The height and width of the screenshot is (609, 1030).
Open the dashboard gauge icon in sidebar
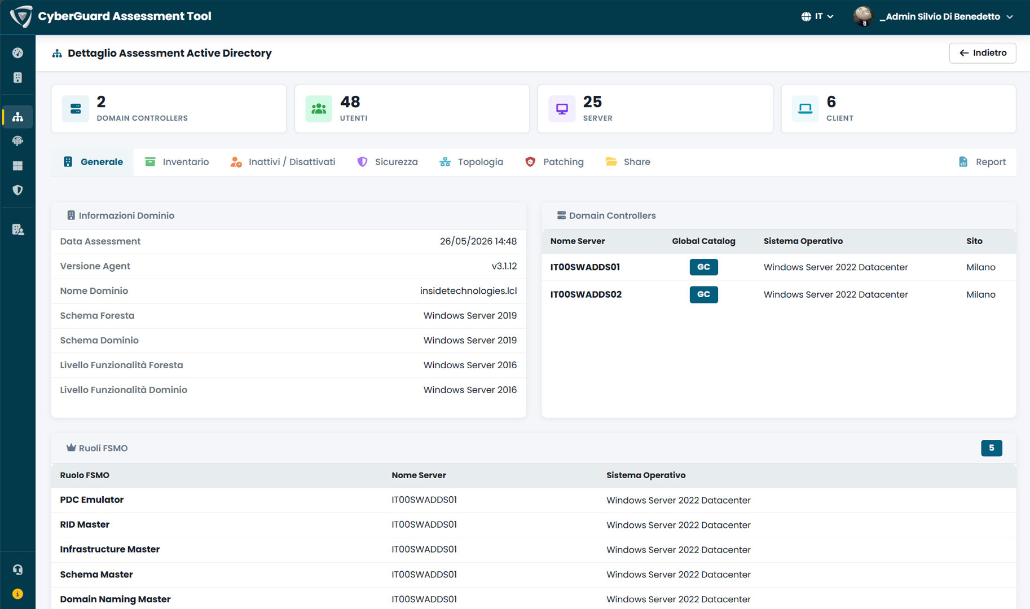(17, 52)
